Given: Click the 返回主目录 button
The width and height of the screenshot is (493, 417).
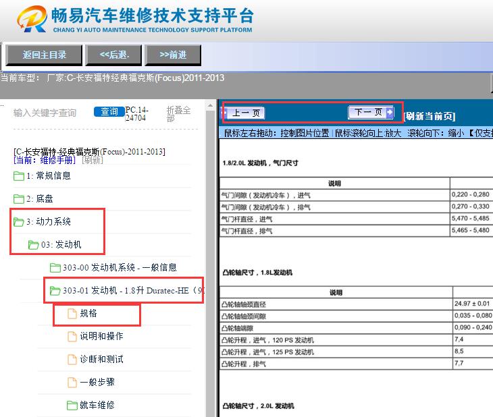Looking at the screenshot, I should [x=44, y=55].
